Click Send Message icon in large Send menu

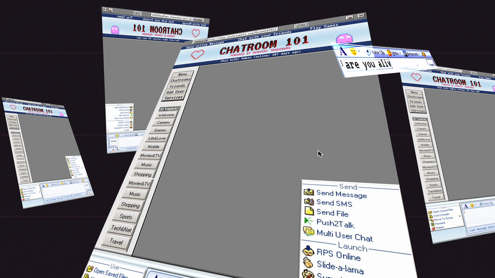click(x=309, y=193)
